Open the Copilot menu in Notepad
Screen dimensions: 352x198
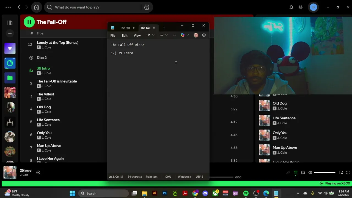coord(185,35)
